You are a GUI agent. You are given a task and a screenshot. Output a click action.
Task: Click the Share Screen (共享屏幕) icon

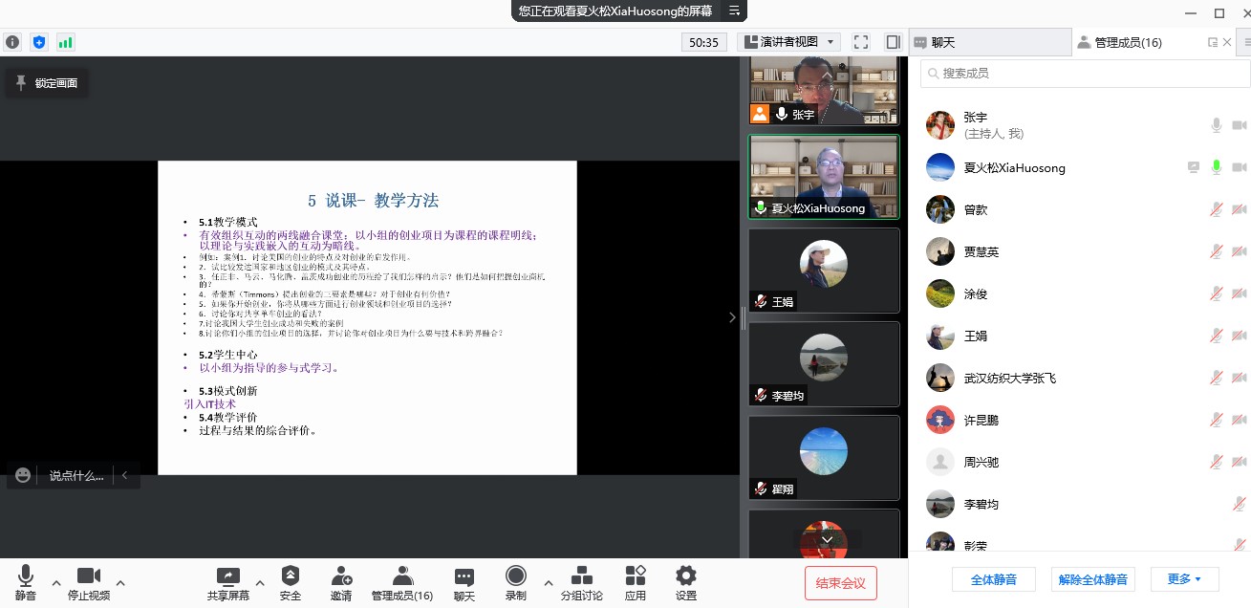tap(229, 576)
